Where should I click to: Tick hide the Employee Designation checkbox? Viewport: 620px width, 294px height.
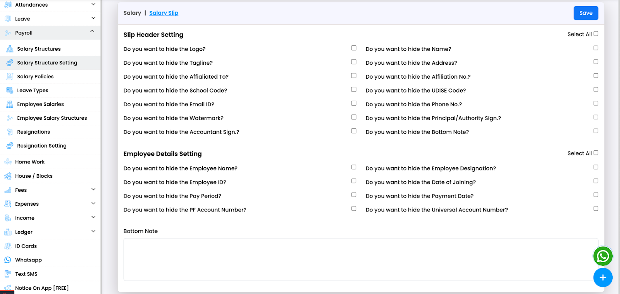[x=596, y=167]
